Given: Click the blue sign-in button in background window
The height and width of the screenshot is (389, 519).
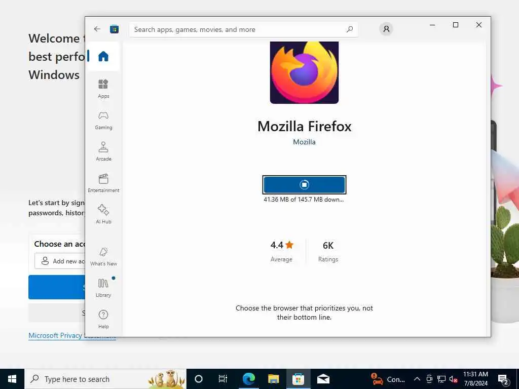Looking at the screenshot, I should pos(57,287).
